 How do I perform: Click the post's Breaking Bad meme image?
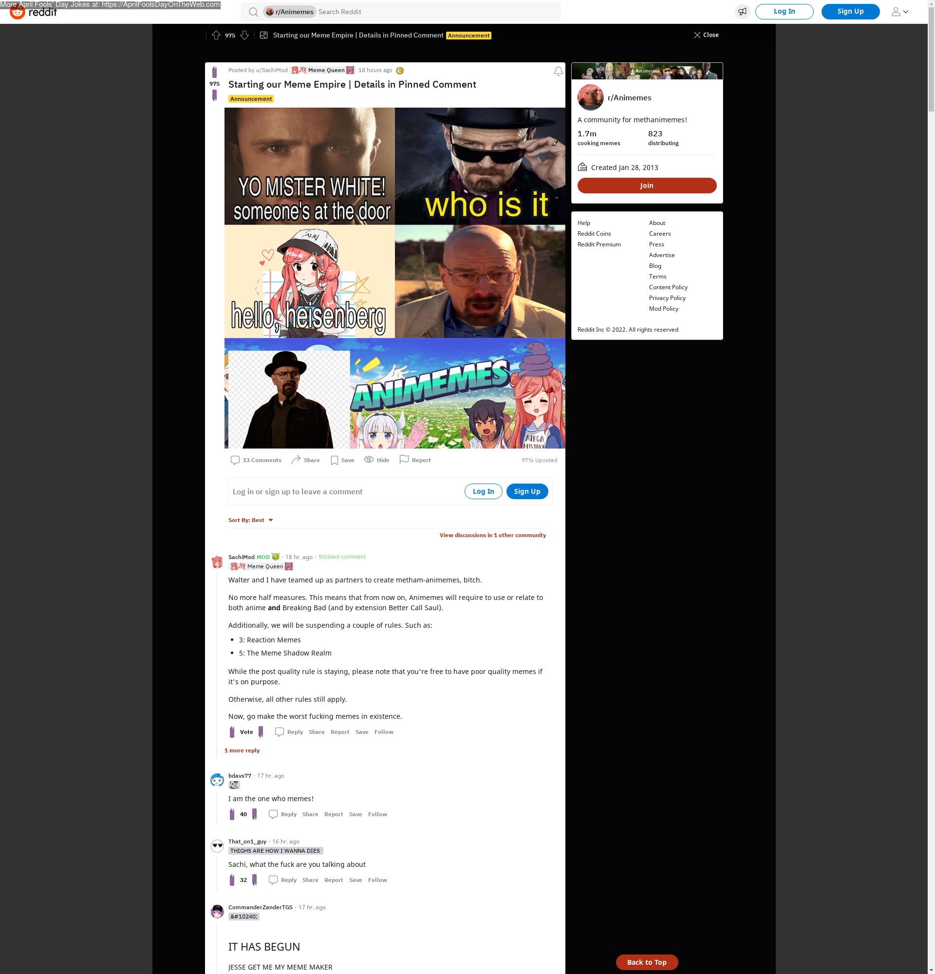tap(394, 278)
